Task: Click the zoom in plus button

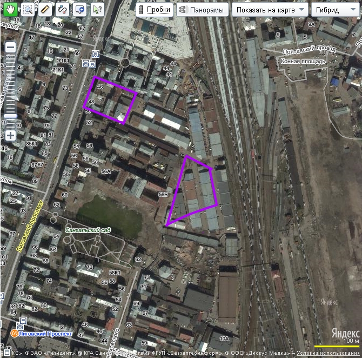Action: [x=10, y=135]
